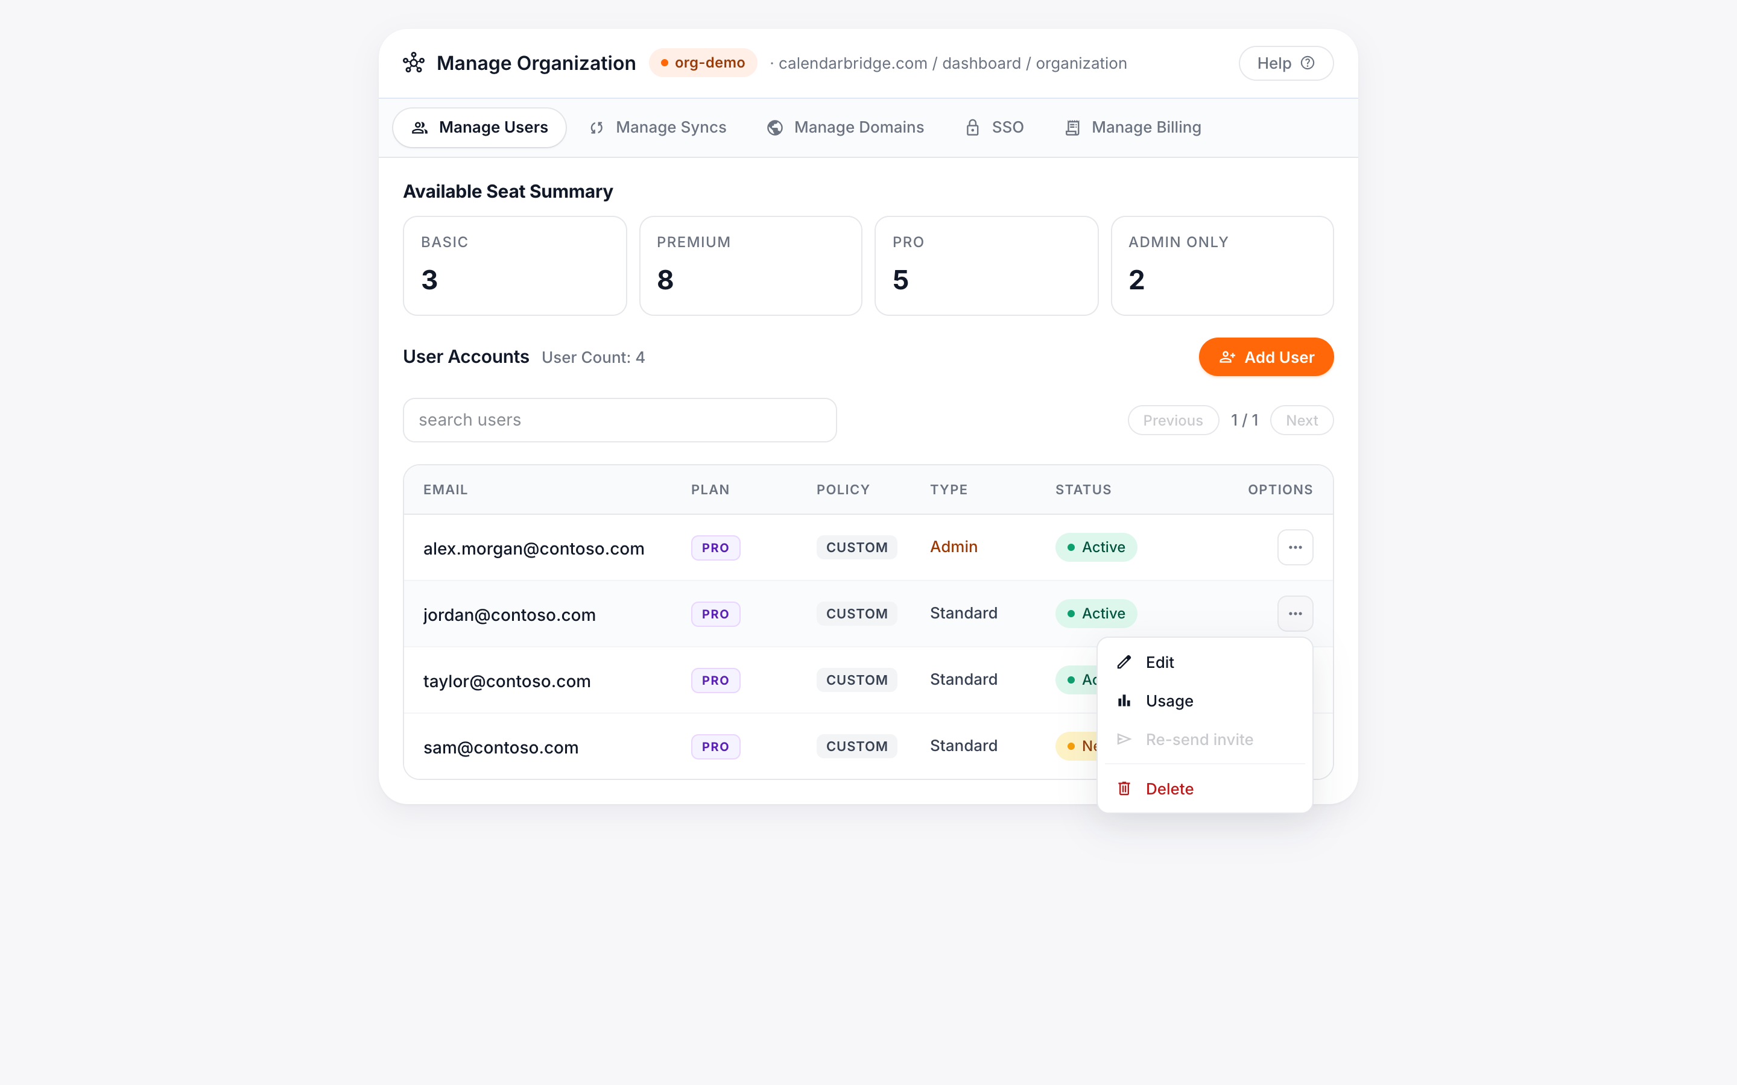Click the PLAN column header
Viewport: 1737px width, 1085px height.
point(710,489)
